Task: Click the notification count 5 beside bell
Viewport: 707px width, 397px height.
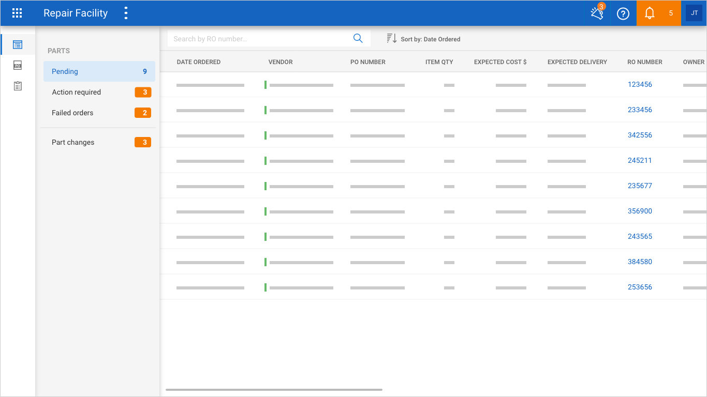Action: [x=671, y=13]
